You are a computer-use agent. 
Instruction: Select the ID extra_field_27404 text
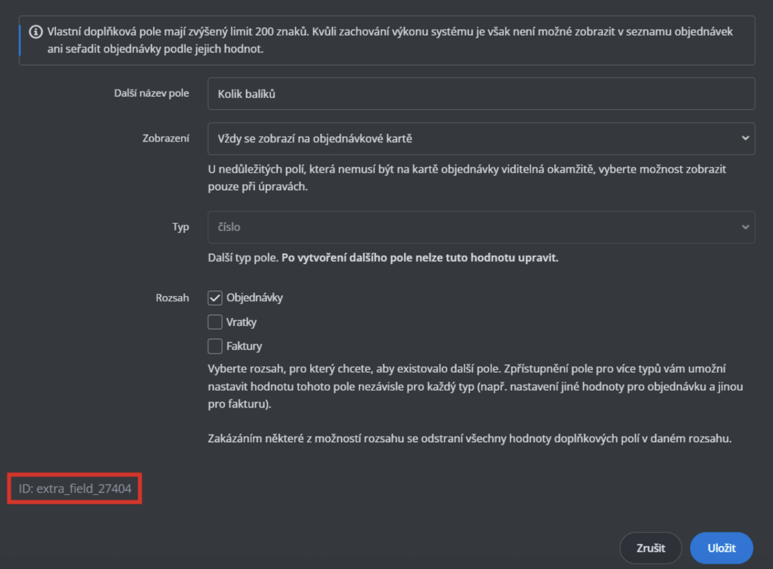pyautogui.click(x=75, y=489)
